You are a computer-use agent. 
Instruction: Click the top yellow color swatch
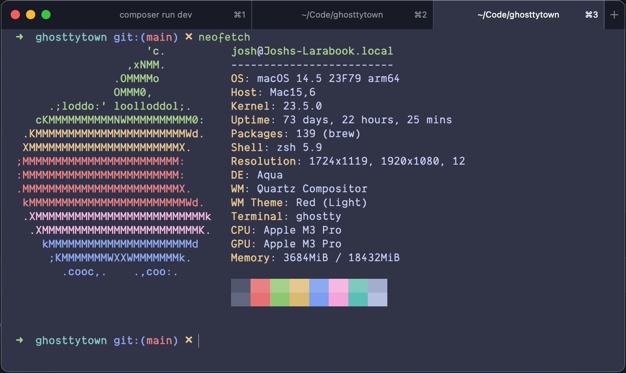click(x=299, y=286)
